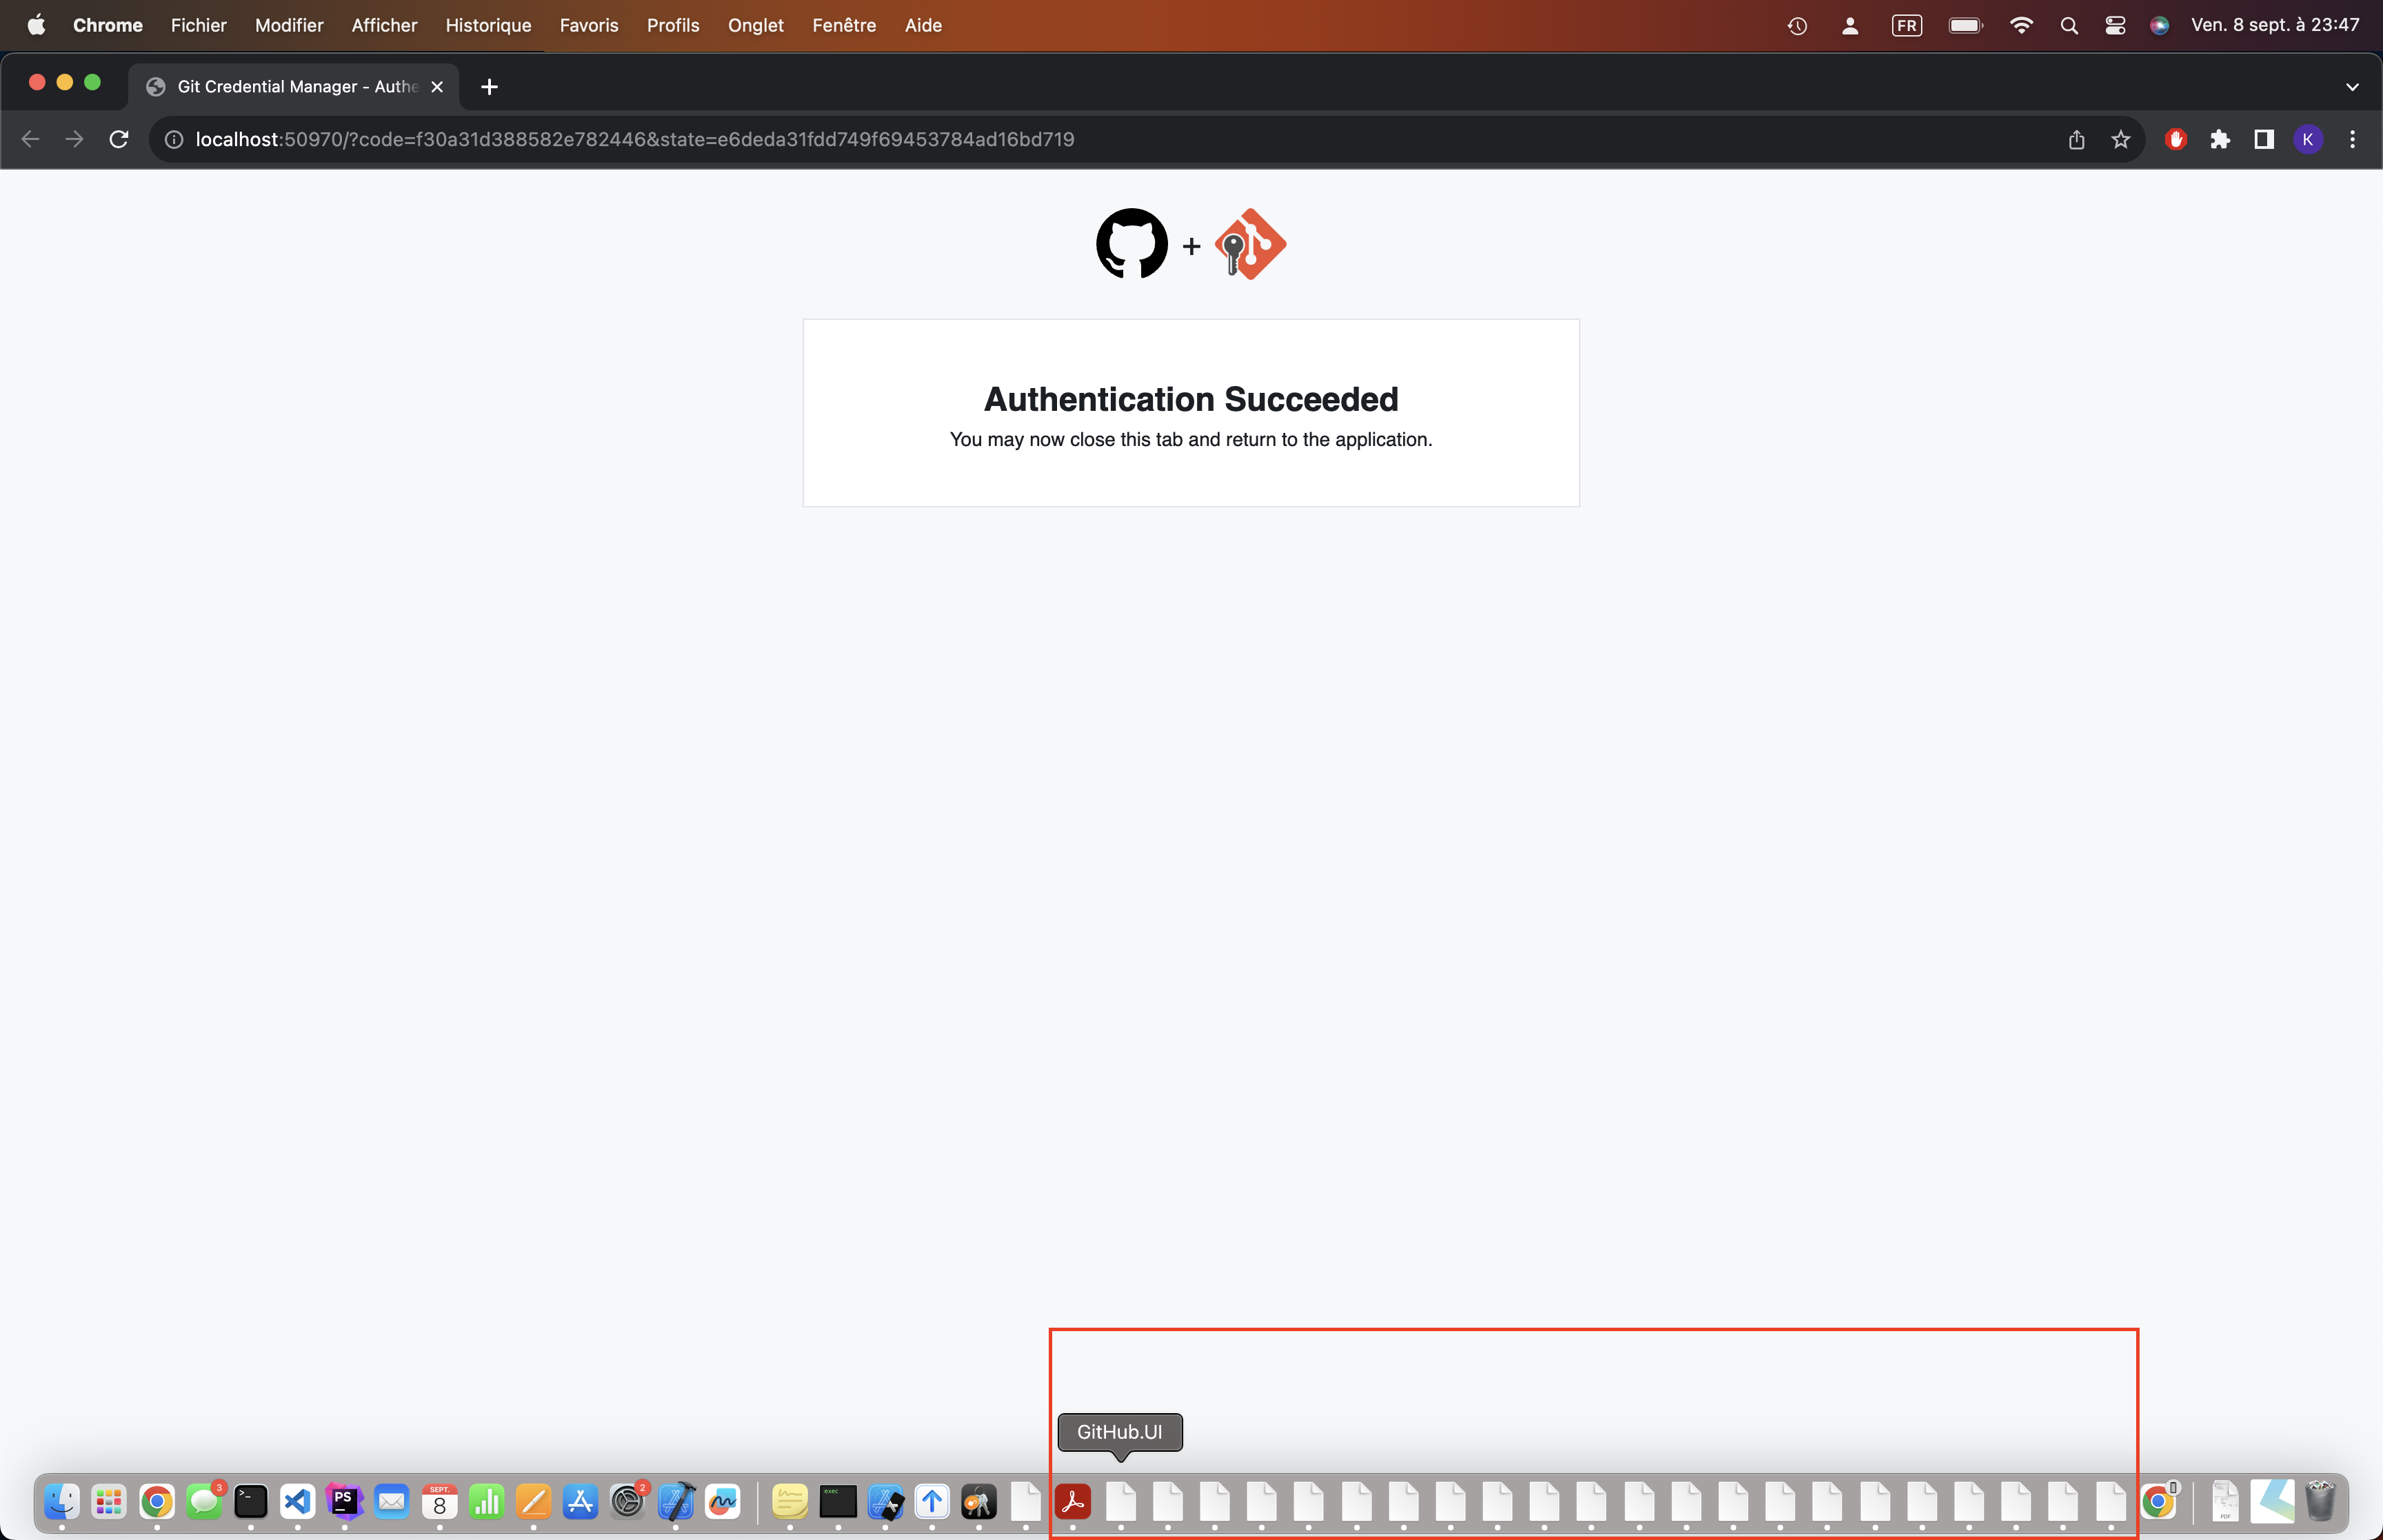This screenshot has height=1540, width=2383.
Task: Go back to the previous page
Action: tap(31, 139)
